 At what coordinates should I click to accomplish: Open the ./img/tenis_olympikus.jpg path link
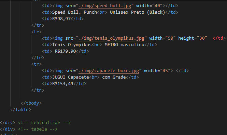click(x=112, y=38)
